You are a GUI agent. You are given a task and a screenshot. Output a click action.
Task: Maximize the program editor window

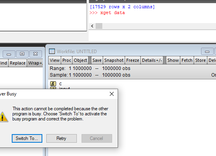coord(22,54)
